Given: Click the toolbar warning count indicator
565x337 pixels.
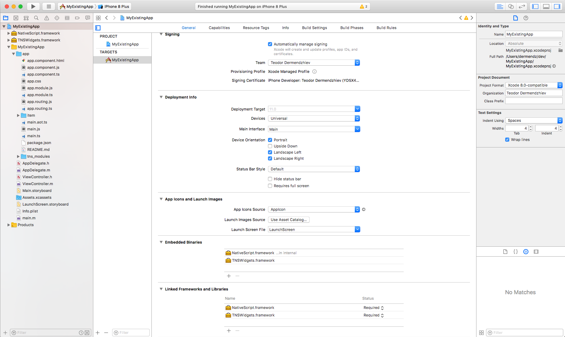Looking at the screenshot, I should [x=364, y=7].
